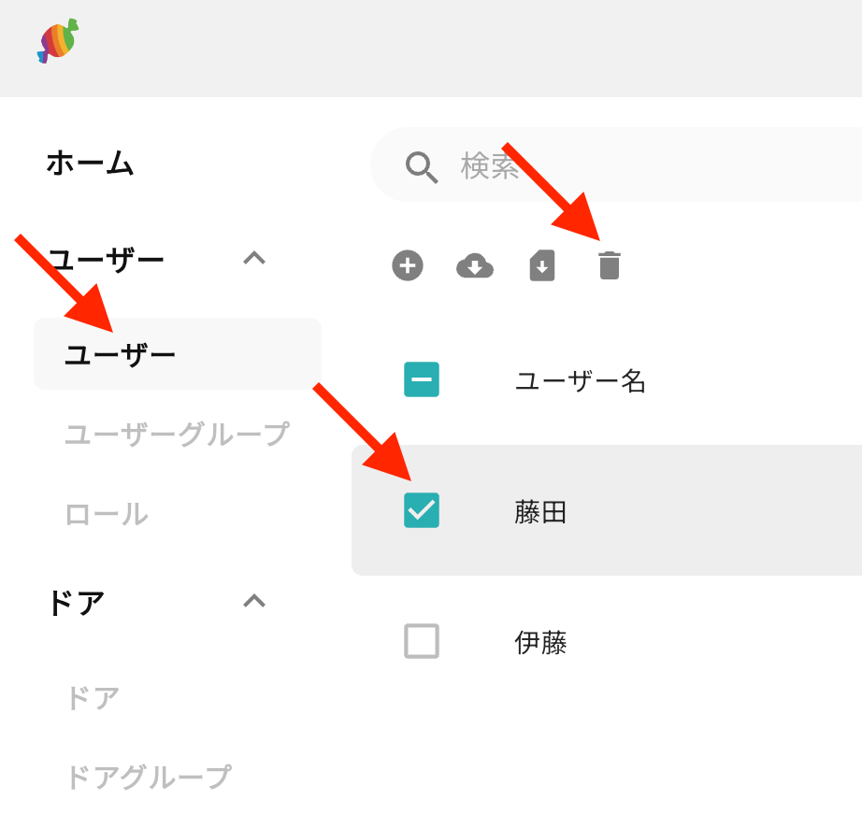862x828 pixels.
Task: Click the 伊藤 user name
Action: pos(540,643)
